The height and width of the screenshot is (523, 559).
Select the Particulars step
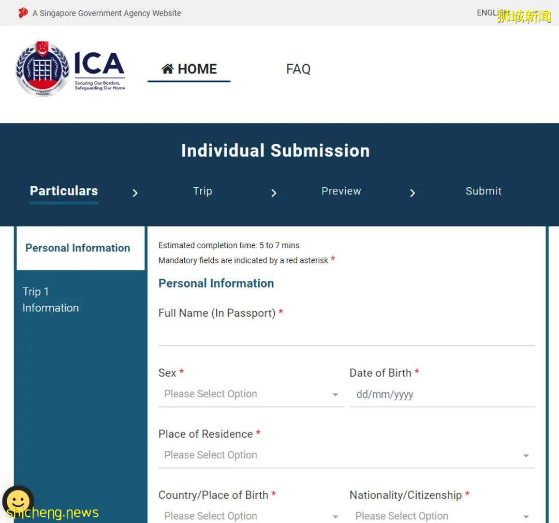click(x=64, y=191)
